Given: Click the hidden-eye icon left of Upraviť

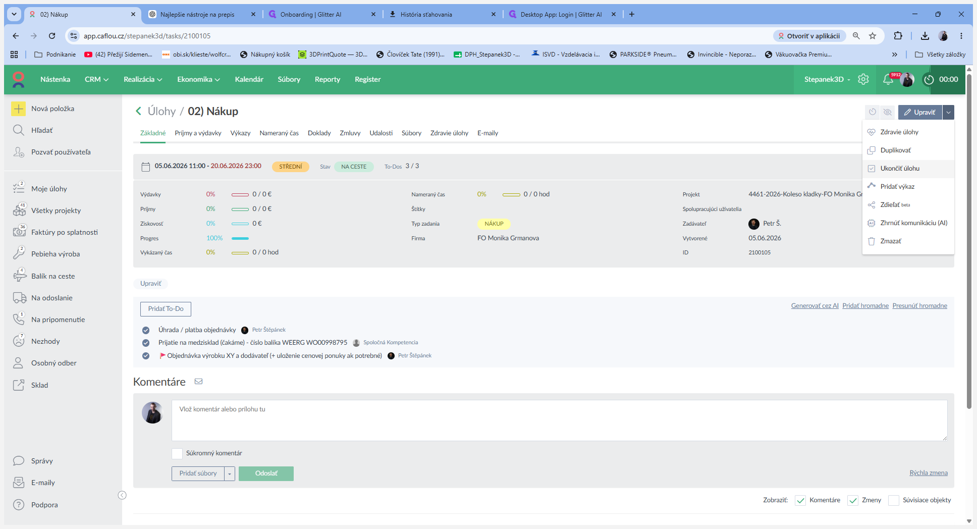Looking at the screenshot, I should pos(887,112).
